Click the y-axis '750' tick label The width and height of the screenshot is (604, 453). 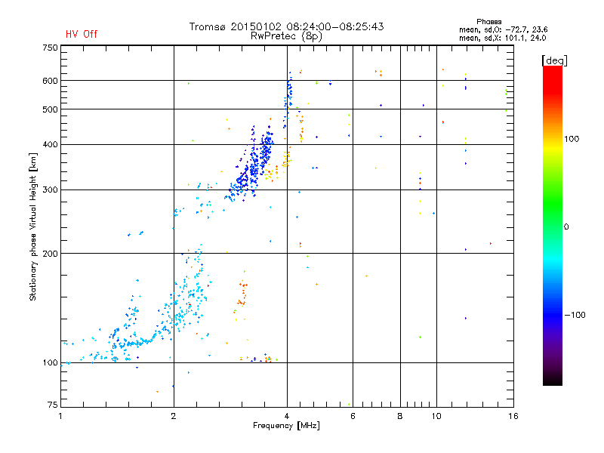50,48
